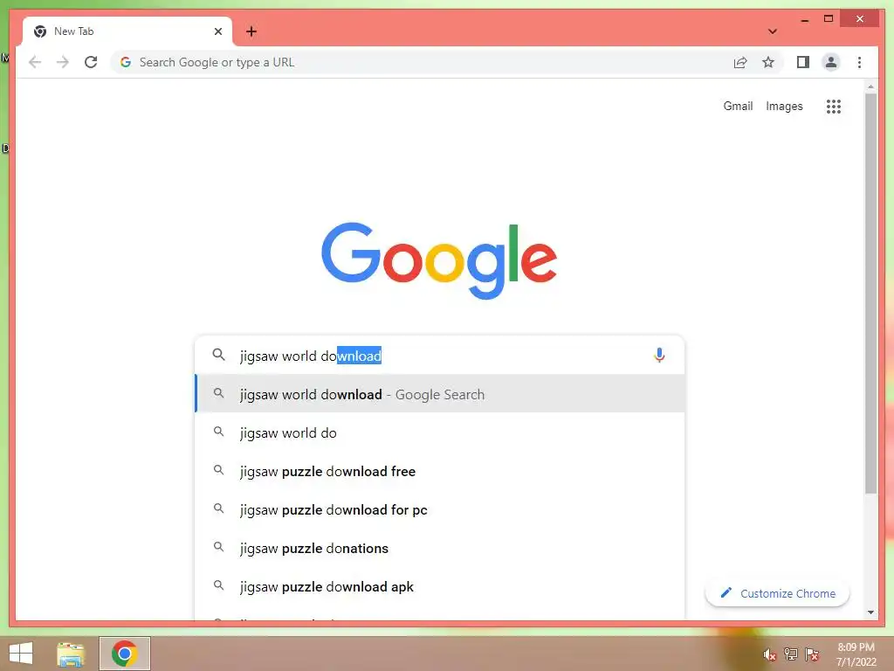Minimize the Chrome window

[804, 19]
